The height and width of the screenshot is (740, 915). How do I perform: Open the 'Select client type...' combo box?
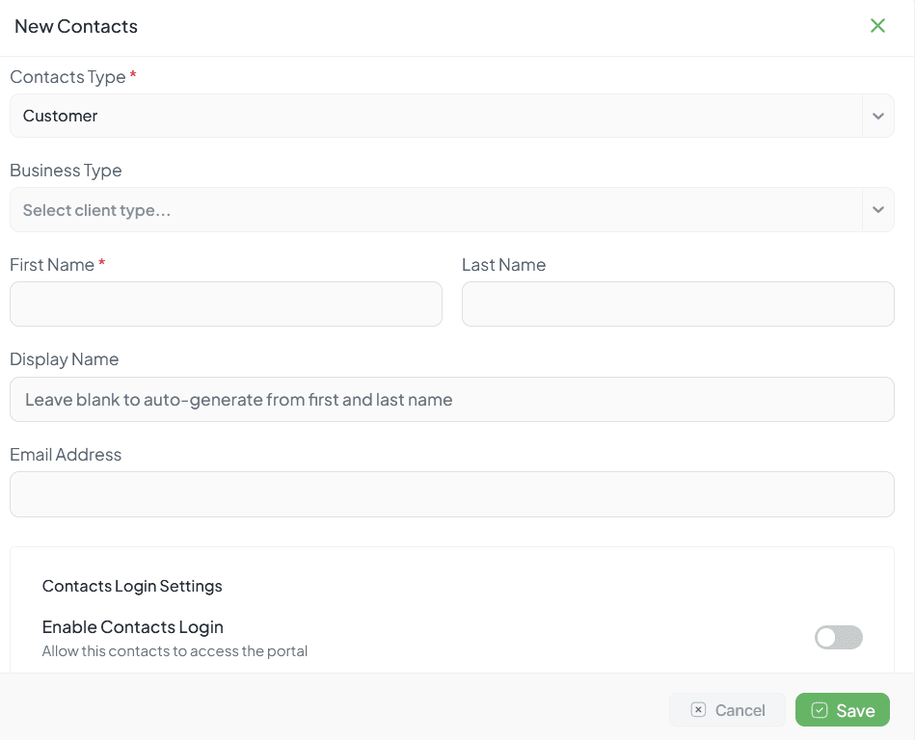434,210
